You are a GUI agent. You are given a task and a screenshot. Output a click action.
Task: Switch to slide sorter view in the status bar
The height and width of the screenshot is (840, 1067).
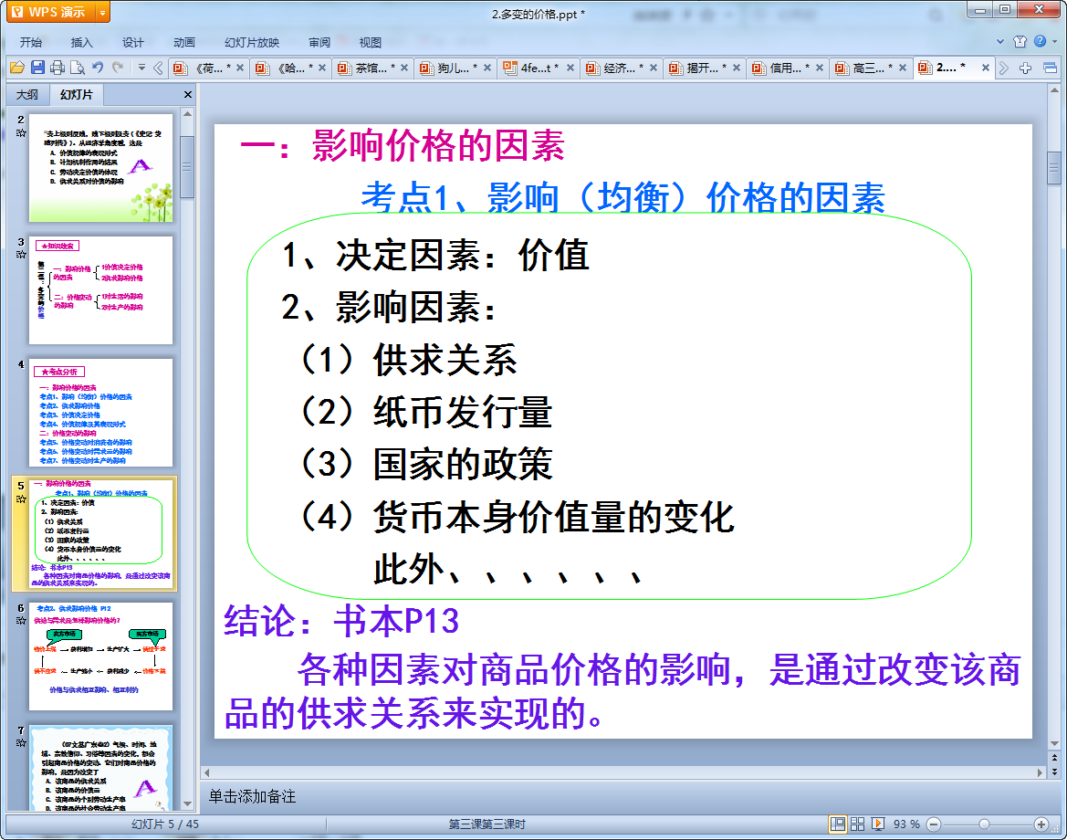(857, 824)
